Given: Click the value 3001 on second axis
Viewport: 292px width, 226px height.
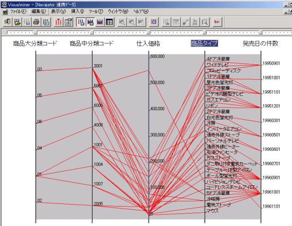Looking at the screenshot, I should [98, 66].
